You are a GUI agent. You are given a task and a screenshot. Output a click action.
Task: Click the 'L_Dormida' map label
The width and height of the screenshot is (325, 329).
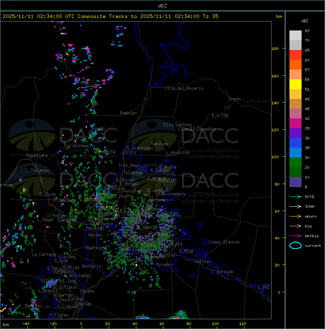(x=222, y=272)
